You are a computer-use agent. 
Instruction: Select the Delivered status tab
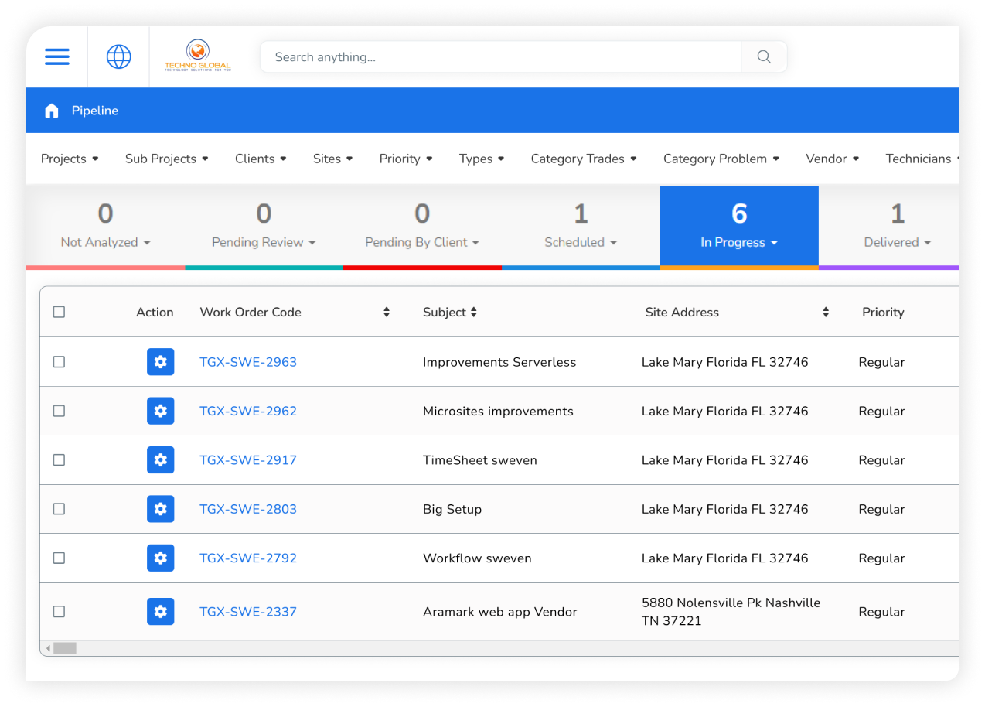[889, 226]
